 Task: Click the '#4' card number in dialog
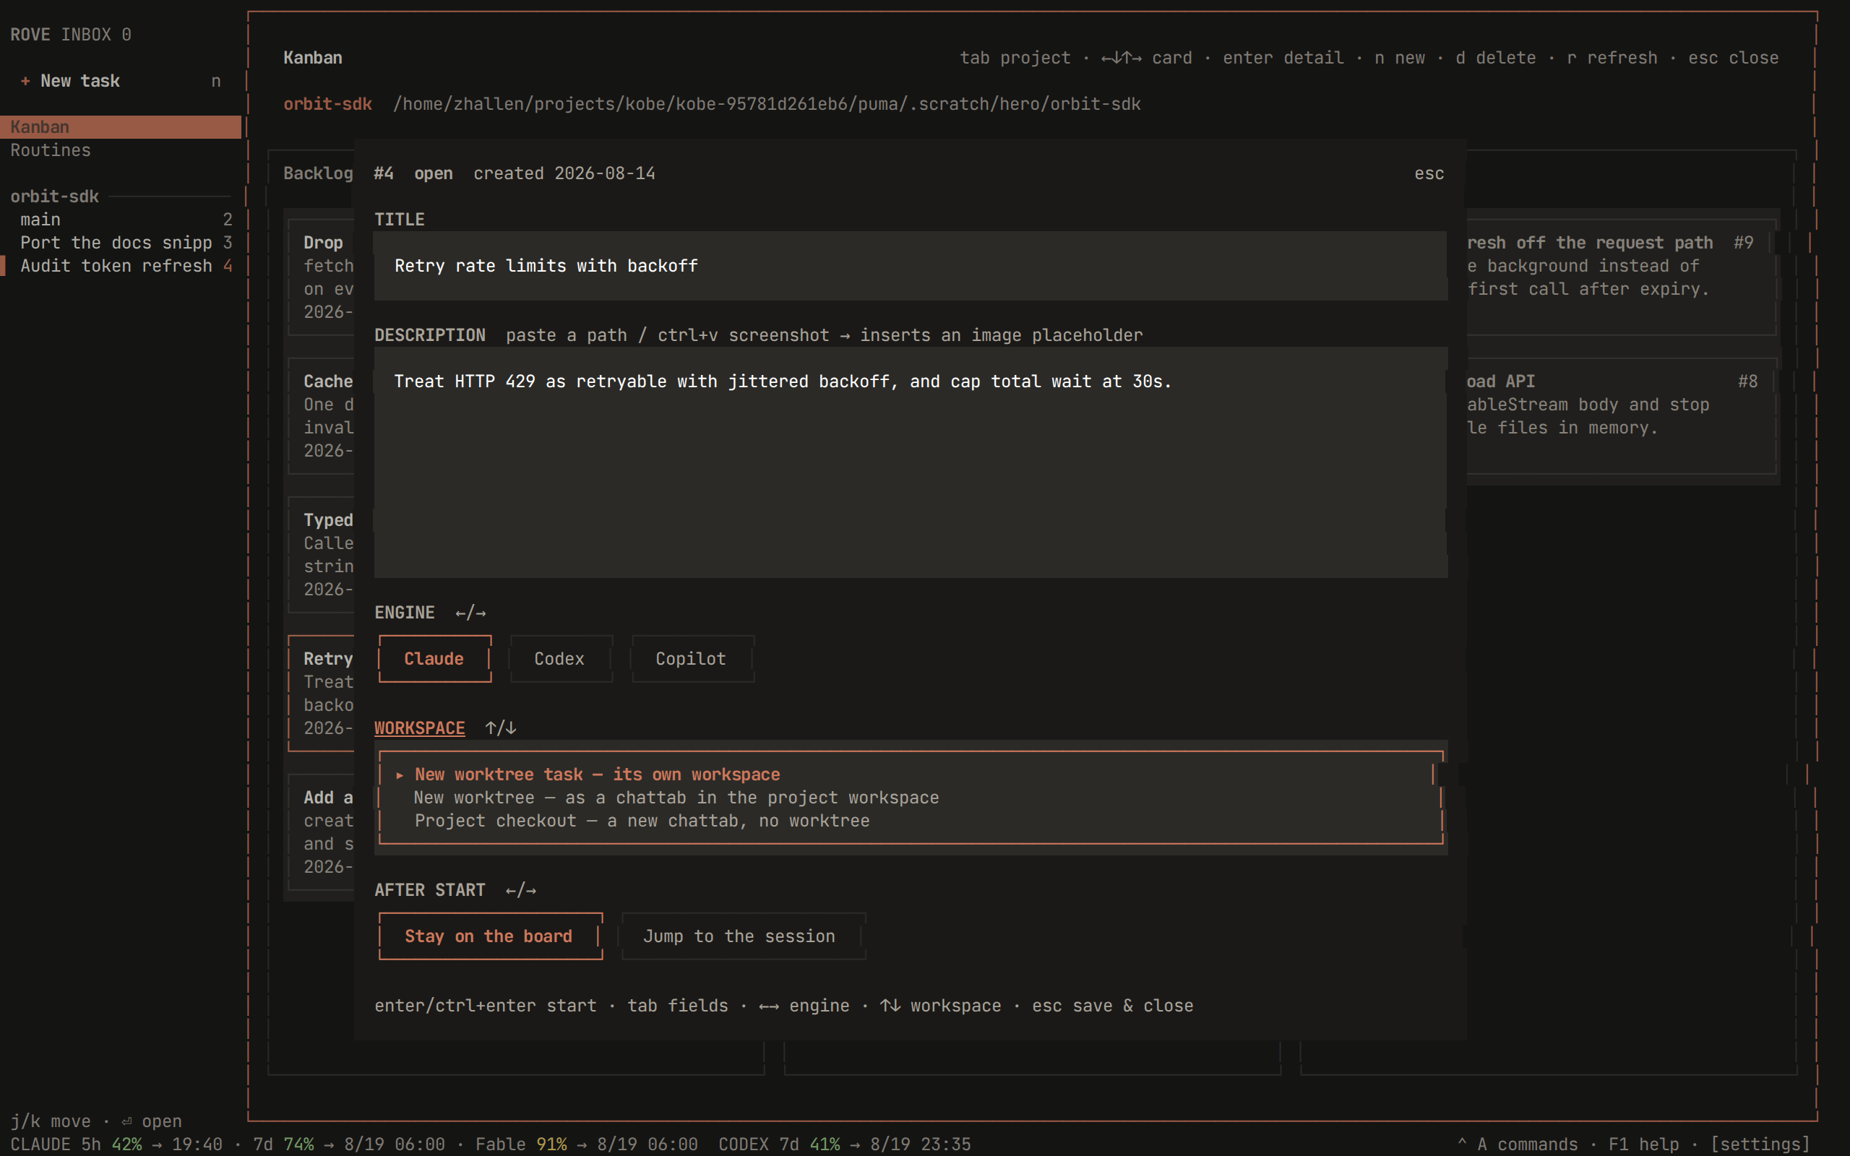384,173
